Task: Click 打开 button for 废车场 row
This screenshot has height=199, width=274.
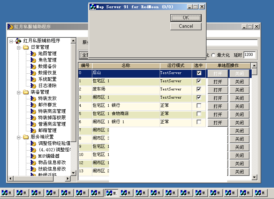Action: (218, 90)
